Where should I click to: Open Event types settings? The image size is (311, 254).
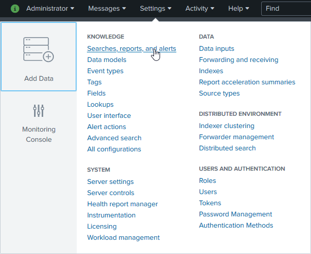pyautogui.click(x=105, y=71)
